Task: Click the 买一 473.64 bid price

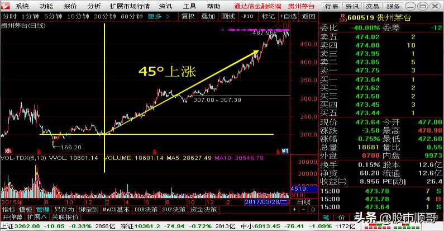Action: tap(367, 79)
